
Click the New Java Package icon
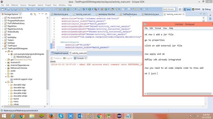pyautogui.click(x=102, y=9)
